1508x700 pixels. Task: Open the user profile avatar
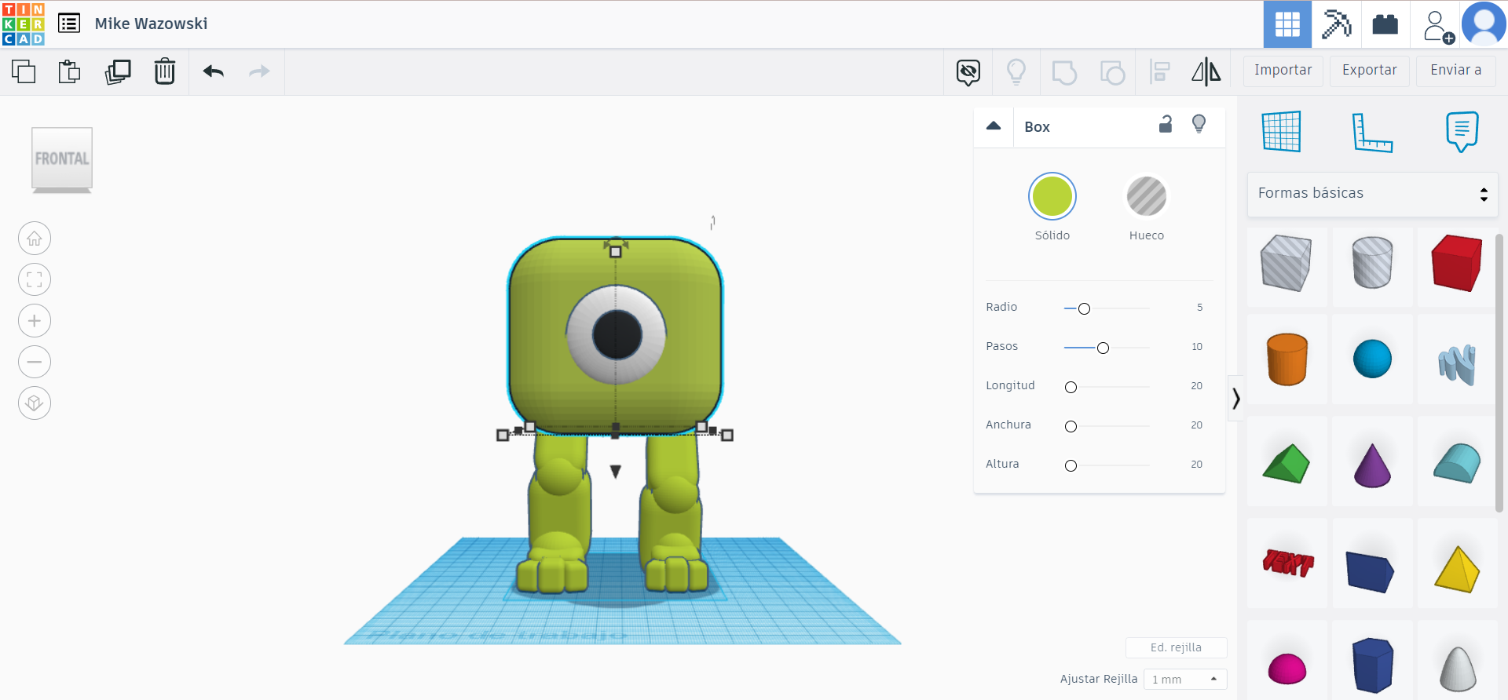1484,24
